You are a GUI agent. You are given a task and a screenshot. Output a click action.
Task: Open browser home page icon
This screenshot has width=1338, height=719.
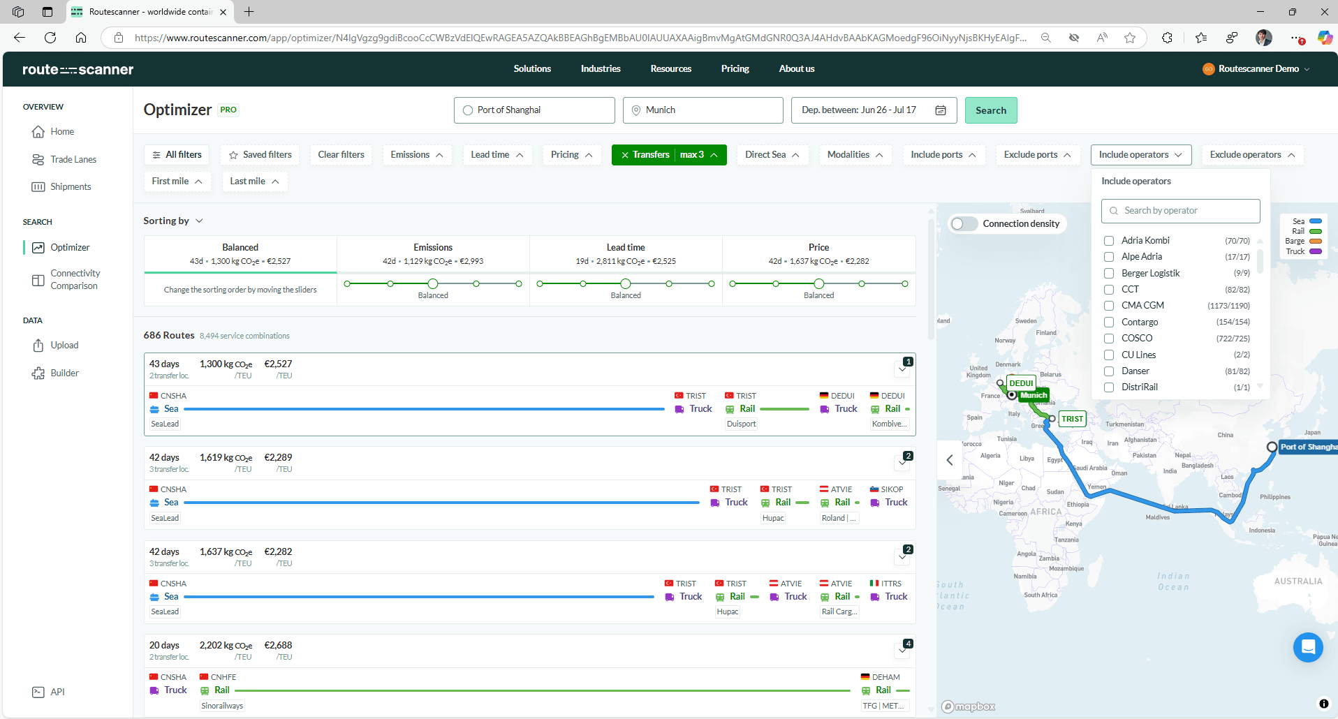click(x=81, y=38)
